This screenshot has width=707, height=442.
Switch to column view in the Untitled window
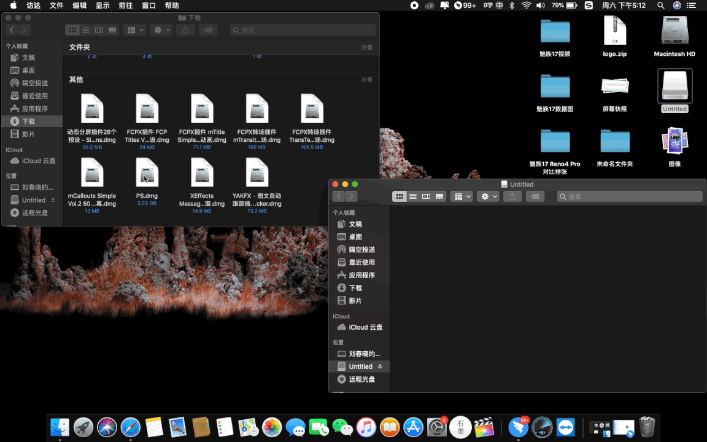click(x=426, y=196)
